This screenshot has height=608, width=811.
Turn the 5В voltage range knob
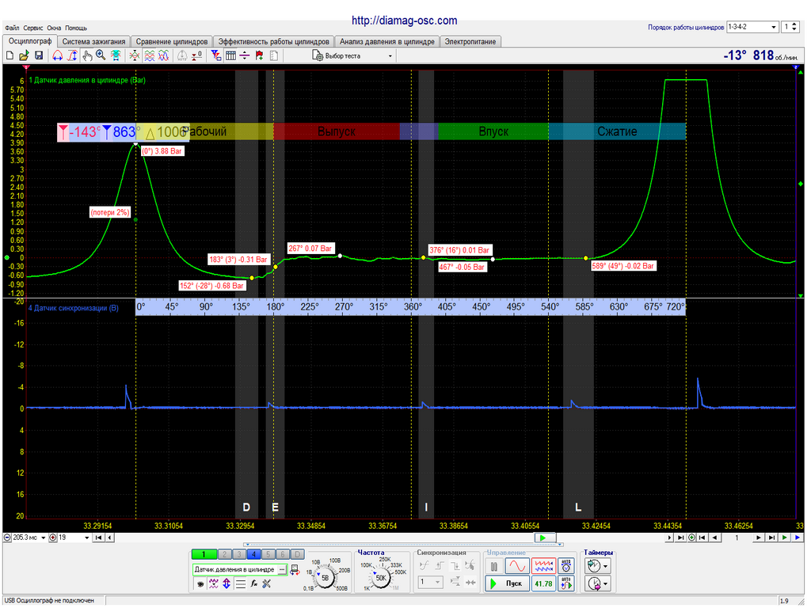coord(325,578)
